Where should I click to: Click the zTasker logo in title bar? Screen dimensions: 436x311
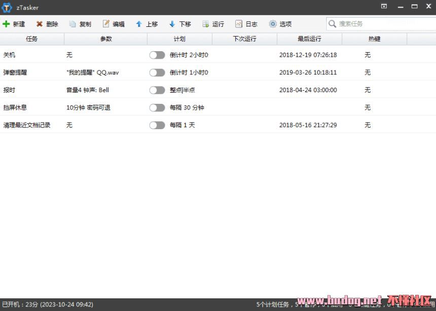[7, 8]
